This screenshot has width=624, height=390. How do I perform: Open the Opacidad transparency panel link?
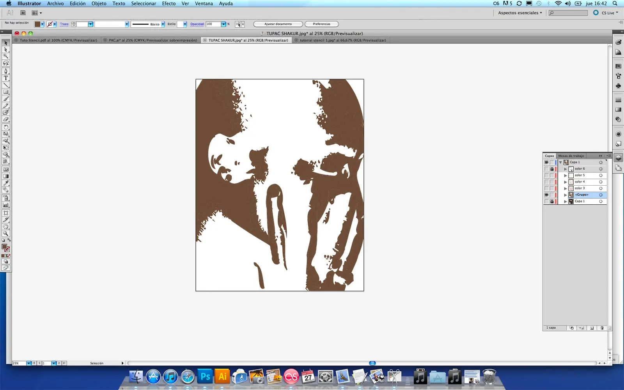[197, 24]
